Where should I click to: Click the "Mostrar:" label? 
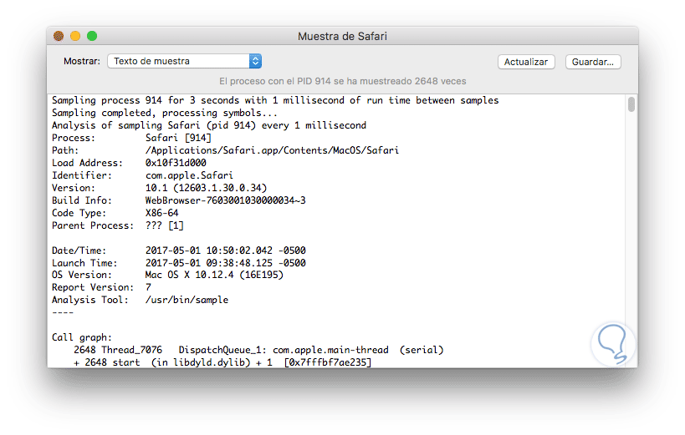82,61
